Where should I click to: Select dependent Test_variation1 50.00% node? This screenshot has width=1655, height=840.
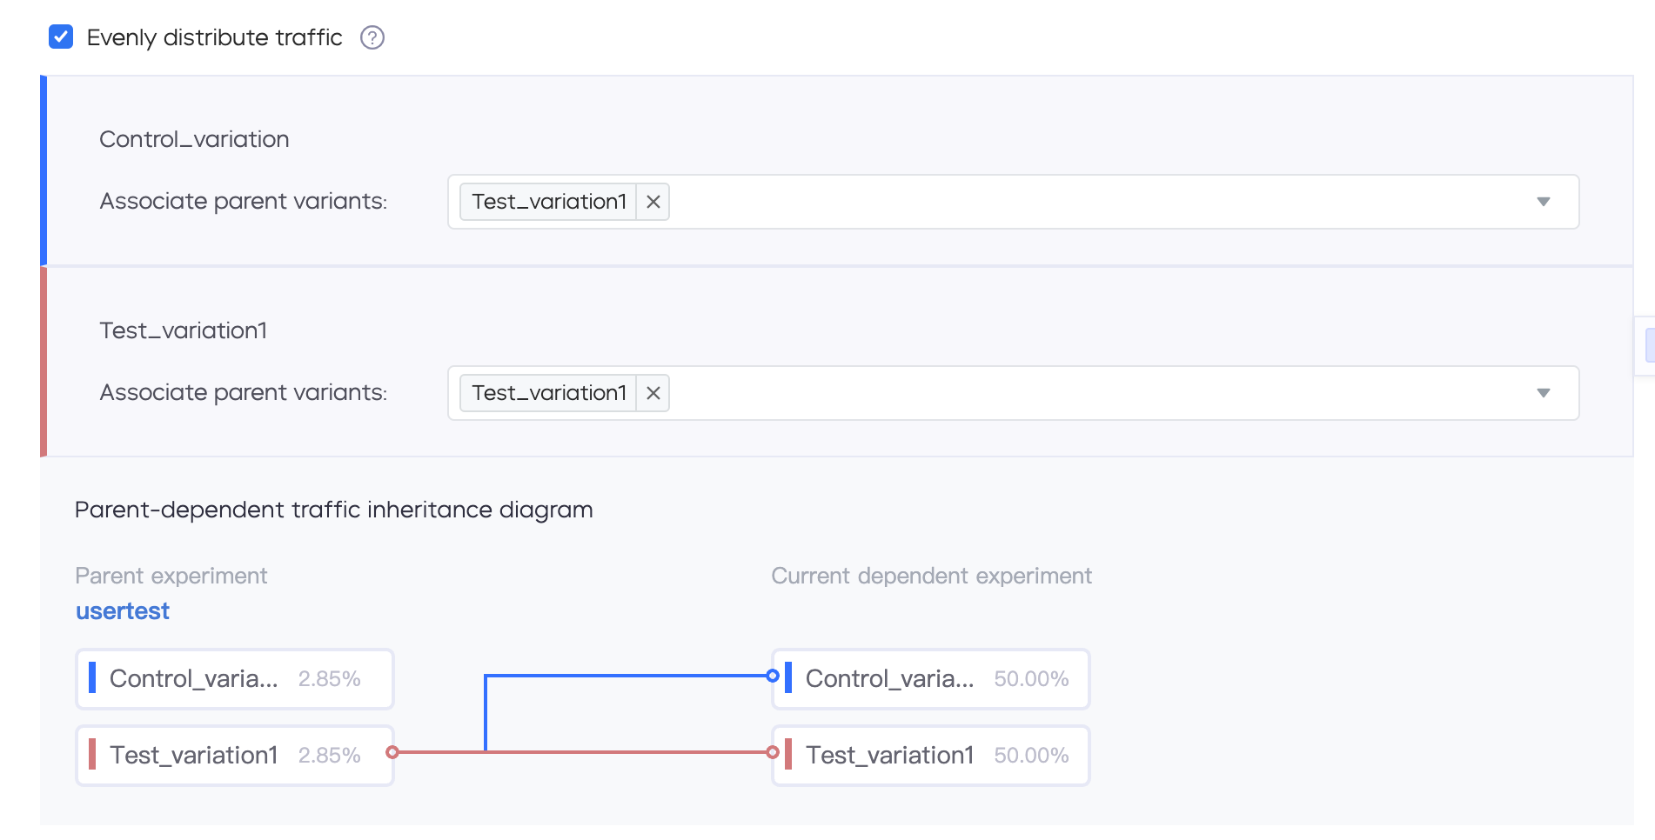[x=931, y=756]
